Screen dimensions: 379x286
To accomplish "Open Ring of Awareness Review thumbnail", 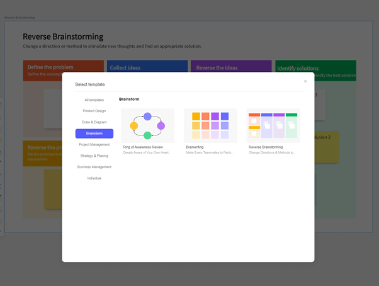I will pyautogui.click(x=147, y=125).
